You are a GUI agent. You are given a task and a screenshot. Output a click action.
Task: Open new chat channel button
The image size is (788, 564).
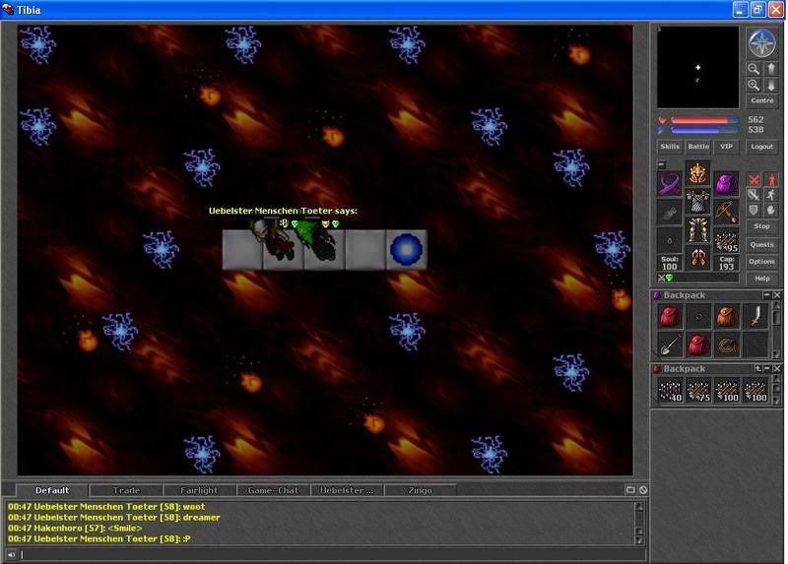tap(630, 489)
